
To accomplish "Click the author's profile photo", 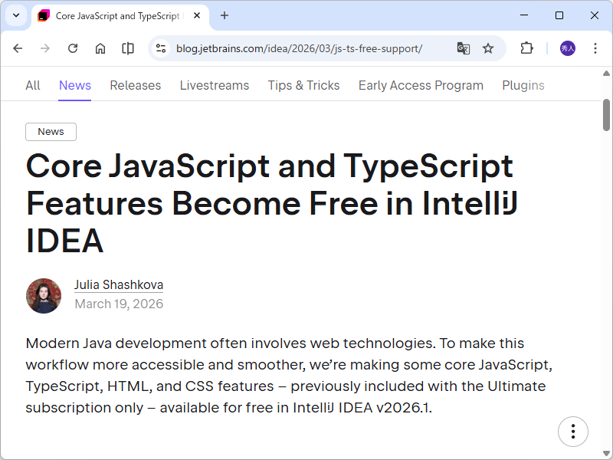I will pyautogui.click(x=44, y=295).
